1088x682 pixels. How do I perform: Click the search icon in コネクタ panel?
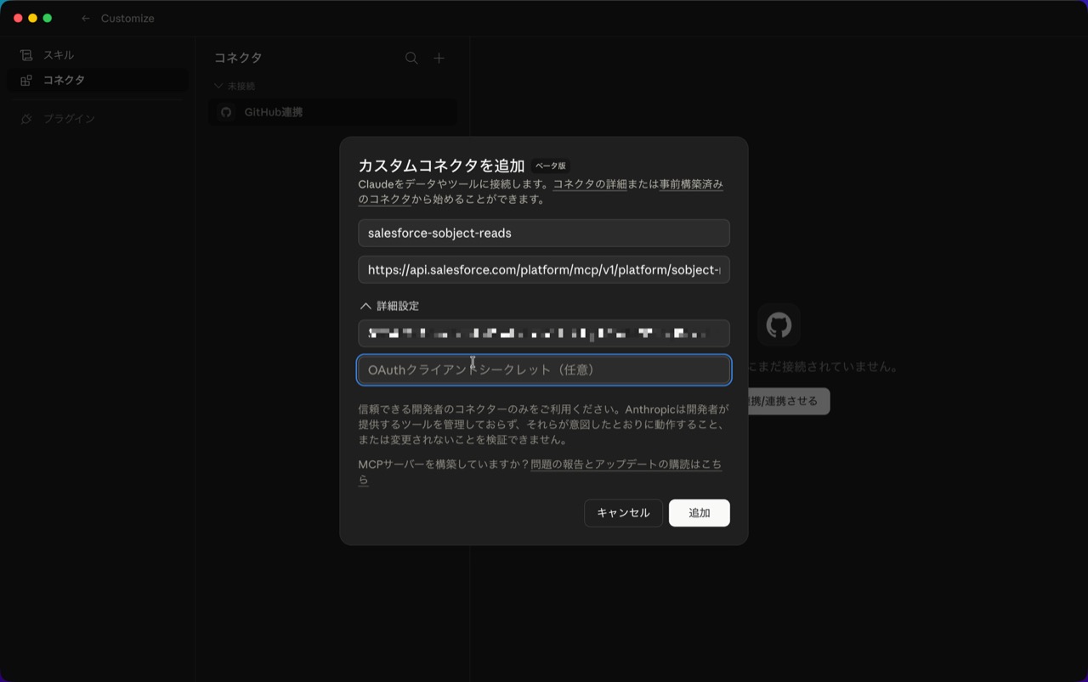[411, 59]
